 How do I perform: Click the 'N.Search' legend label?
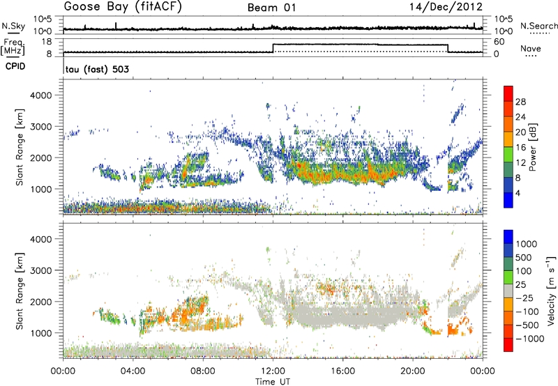pos(538,26)
